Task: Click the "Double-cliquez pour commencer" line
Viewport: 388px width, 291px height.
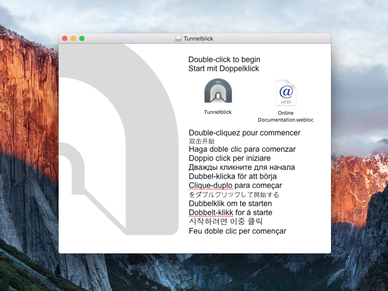Action: tap(245, 133)
